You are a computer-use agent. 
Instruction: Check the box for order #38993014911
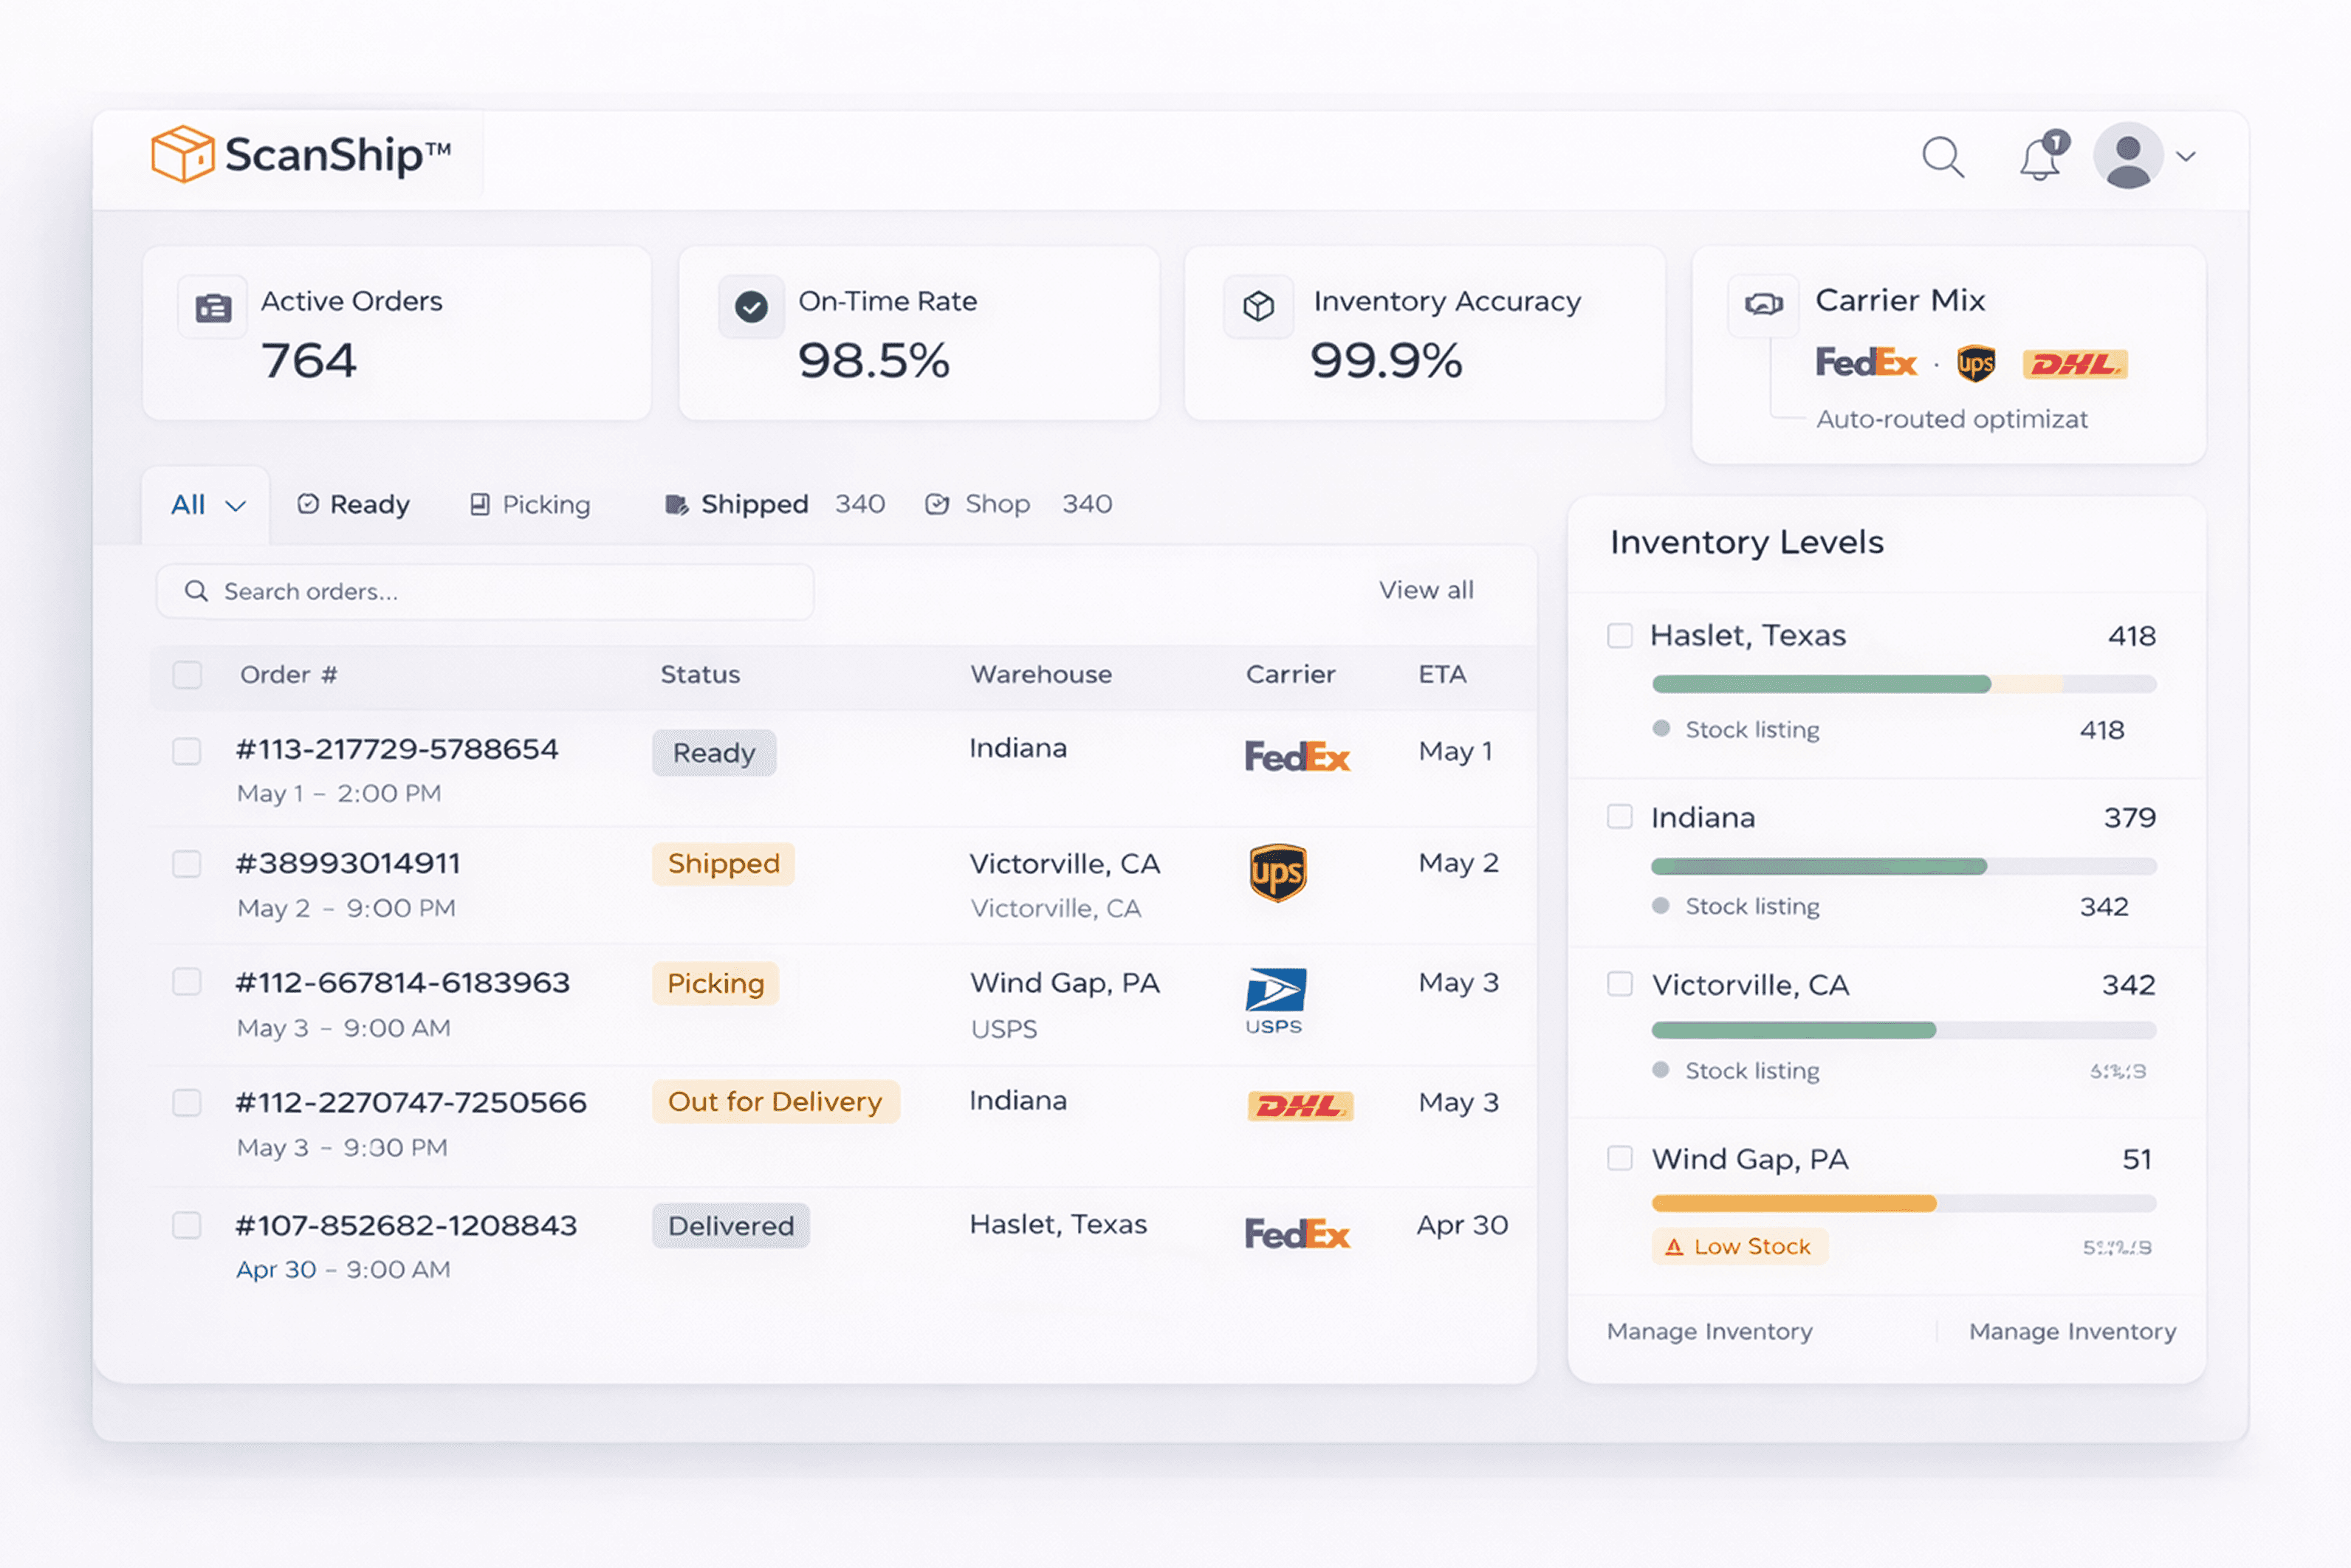click(187, 864)
